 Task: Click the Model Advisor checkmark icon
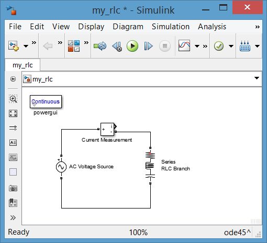[219, 46]
